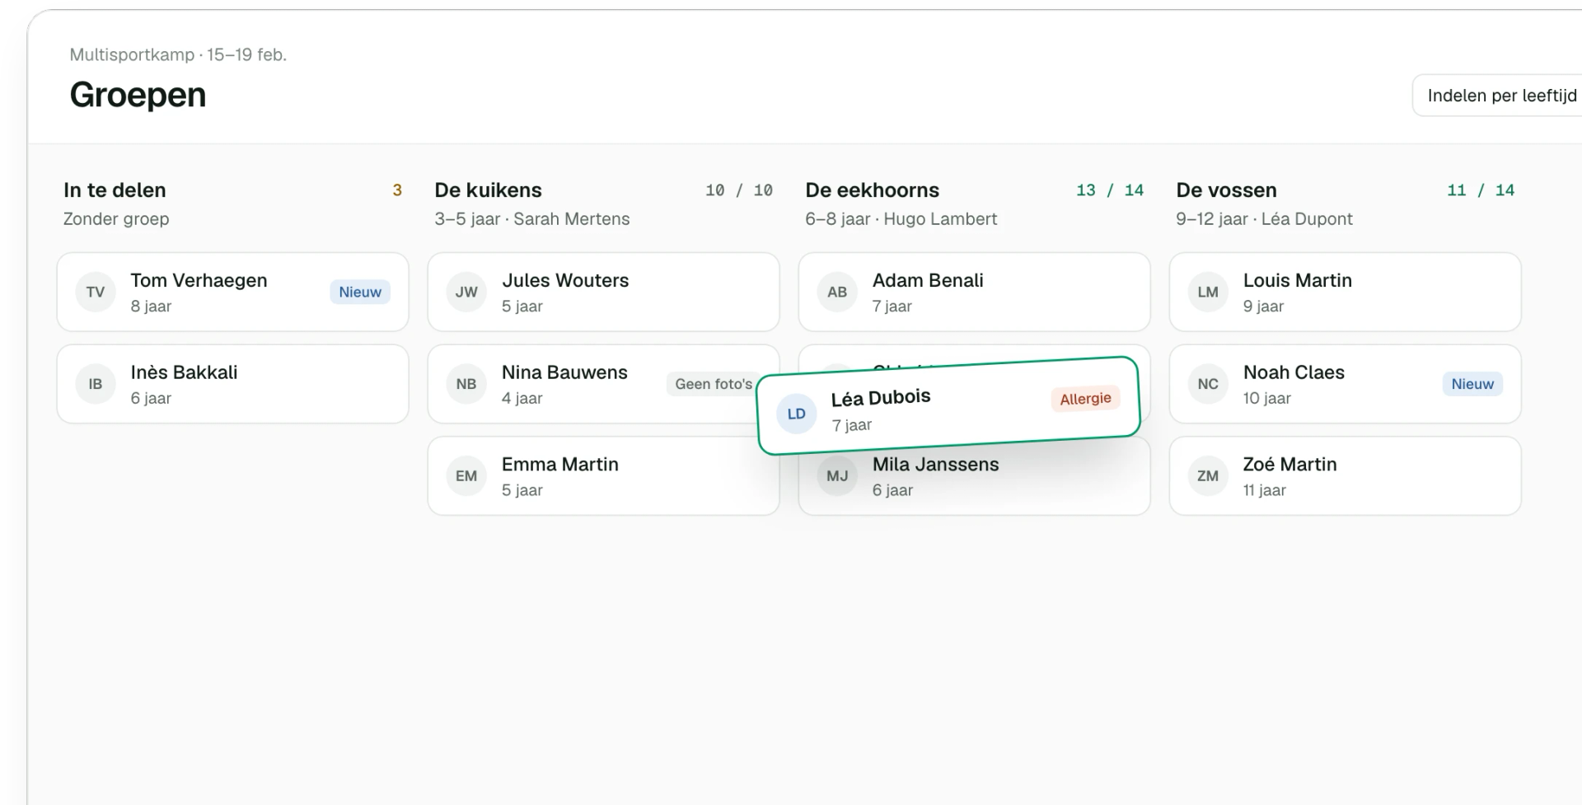Image resolution: width=1582 pixels, height=805 pixels.
Task: Click the AB avatar of Adam Benali
Action: (837, 292)
